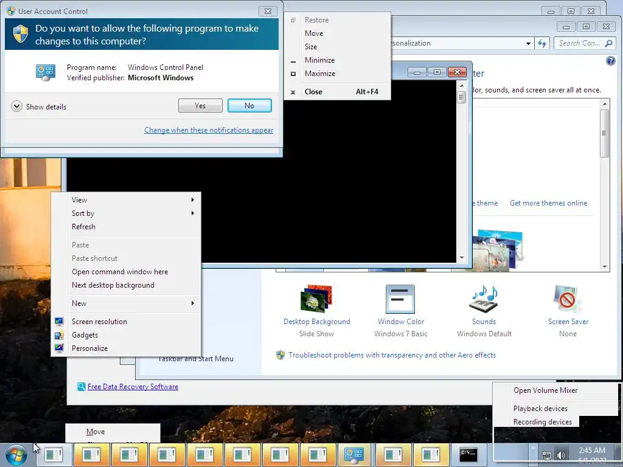Select Next desktop background
This screenshot has height=467, width=623.
click(126, 285)
